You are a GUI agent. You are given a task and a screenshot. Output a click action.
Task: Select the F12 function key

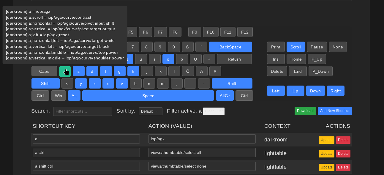(x=245, y=32)
